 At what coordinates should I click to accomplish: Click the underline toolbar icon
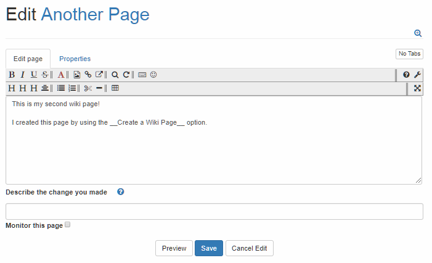pos(34,75)
